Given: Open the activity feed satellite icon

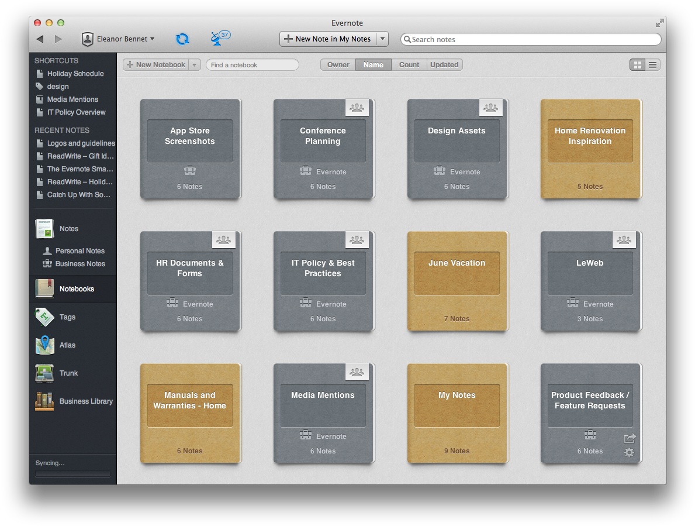Looking at the screenshot, I should point(220,38).
